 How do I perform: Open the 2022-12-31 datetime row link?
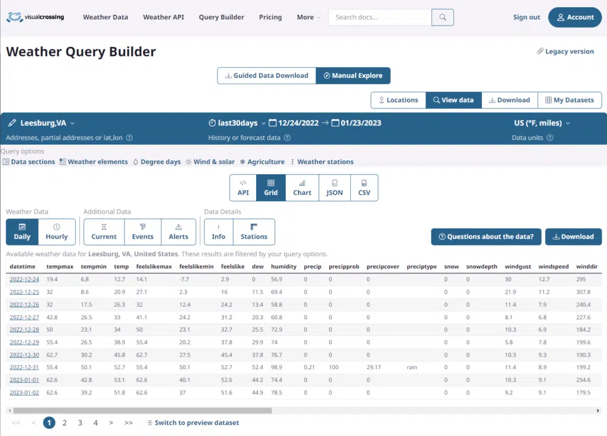[x=24, y=367]
